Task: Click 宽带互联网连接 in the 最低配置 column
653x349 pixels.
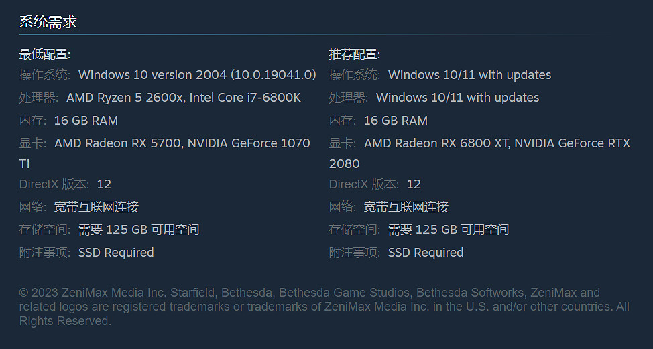Action: 97,207
